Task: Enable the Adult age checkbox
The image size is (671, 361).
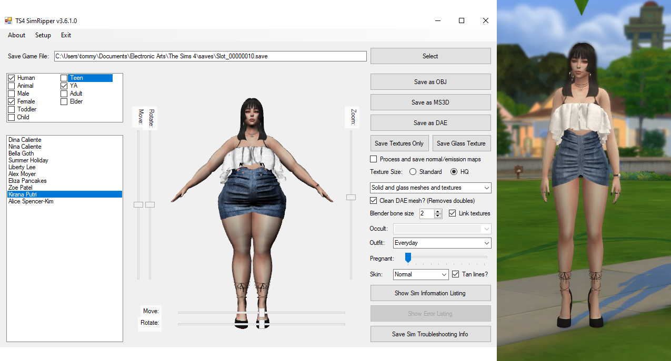Action: pos(64,94)
